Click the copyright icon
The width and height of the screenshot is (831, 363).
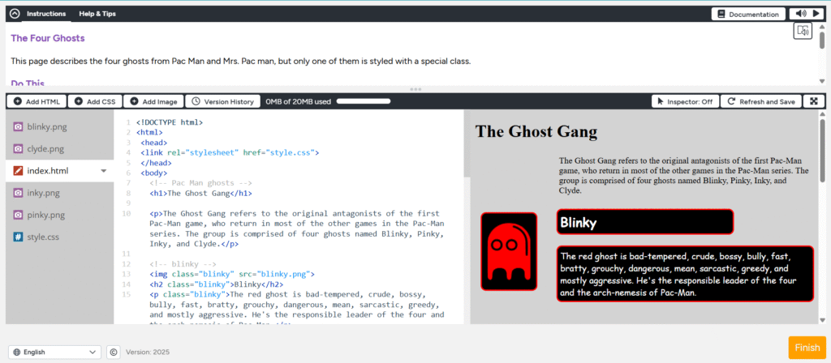tap(114, 352)
